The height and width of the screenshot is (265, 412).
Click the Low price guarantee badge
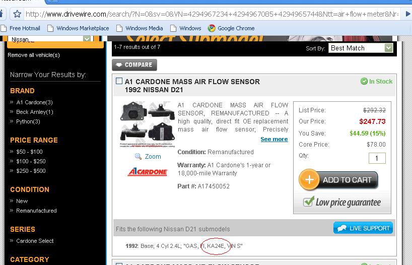pos(342,203)
